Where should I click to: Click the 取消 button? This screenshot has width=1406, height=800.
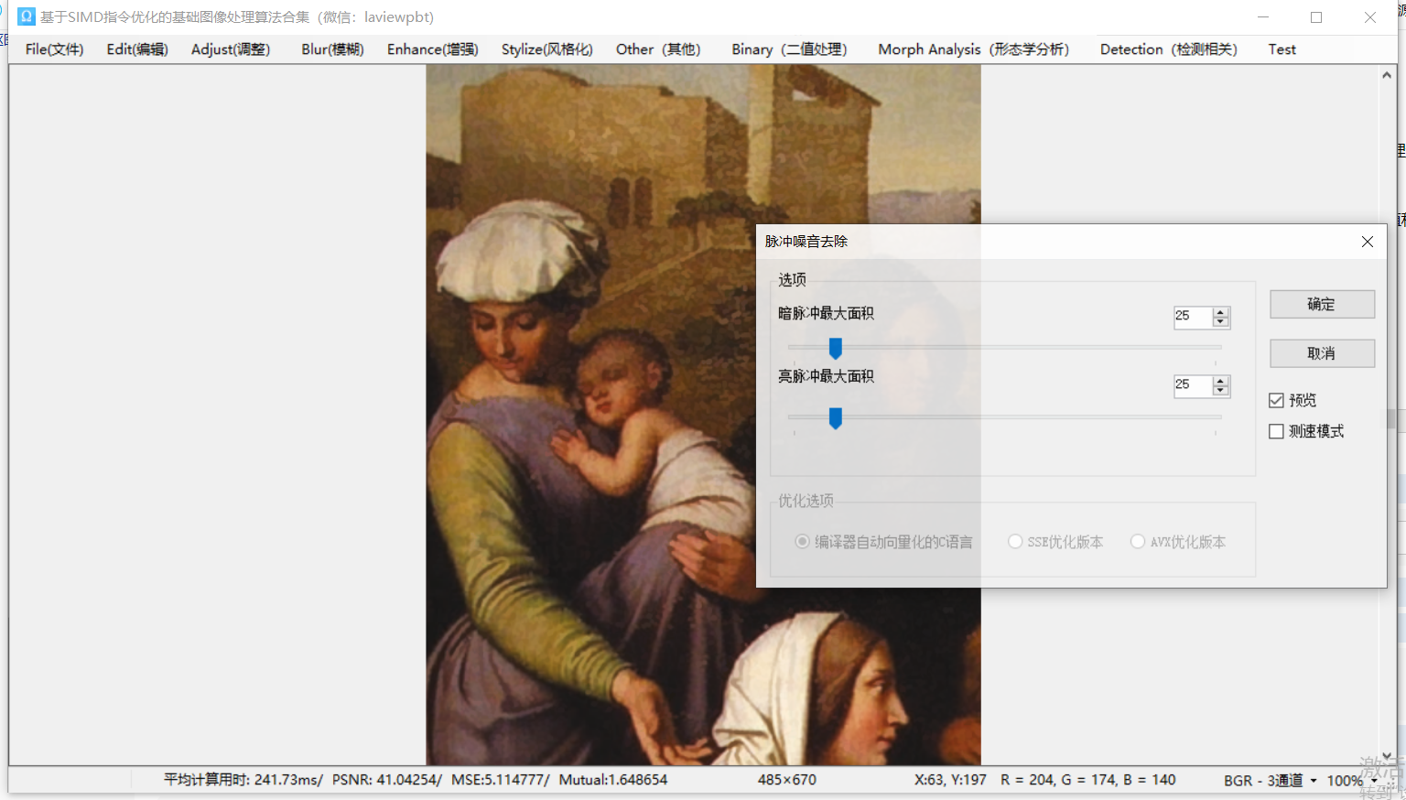click(1322, 353)
